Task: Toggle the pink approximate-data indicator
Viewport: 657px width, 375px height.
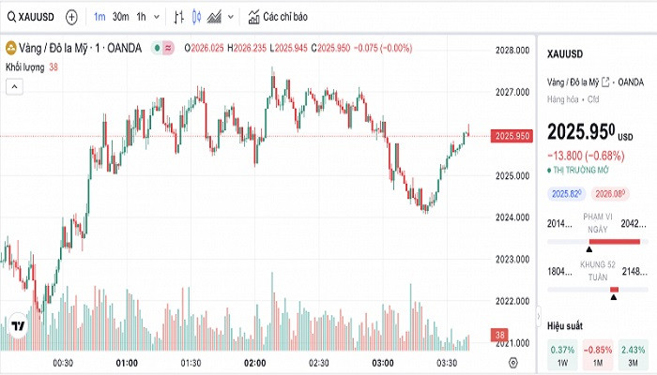Action: pyautogui.click(x=168, y=48)
